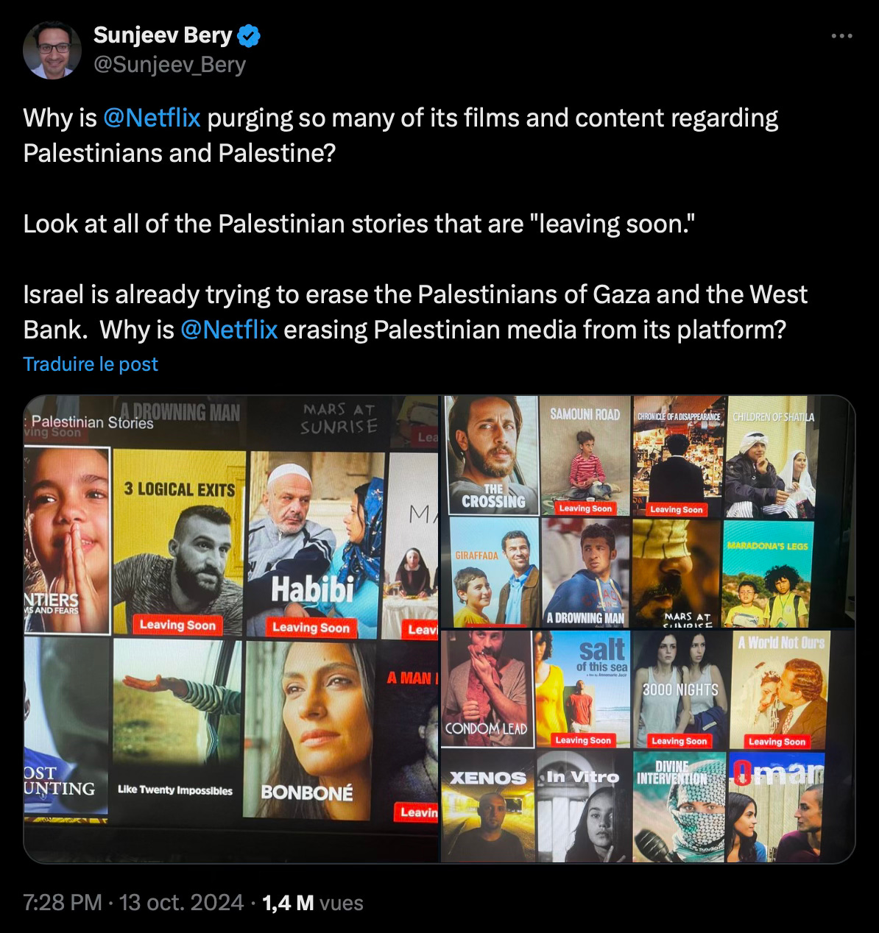
Task: Open the left Palestinian Stories photo
Action: pyautogui.click(x=231, y=629)
